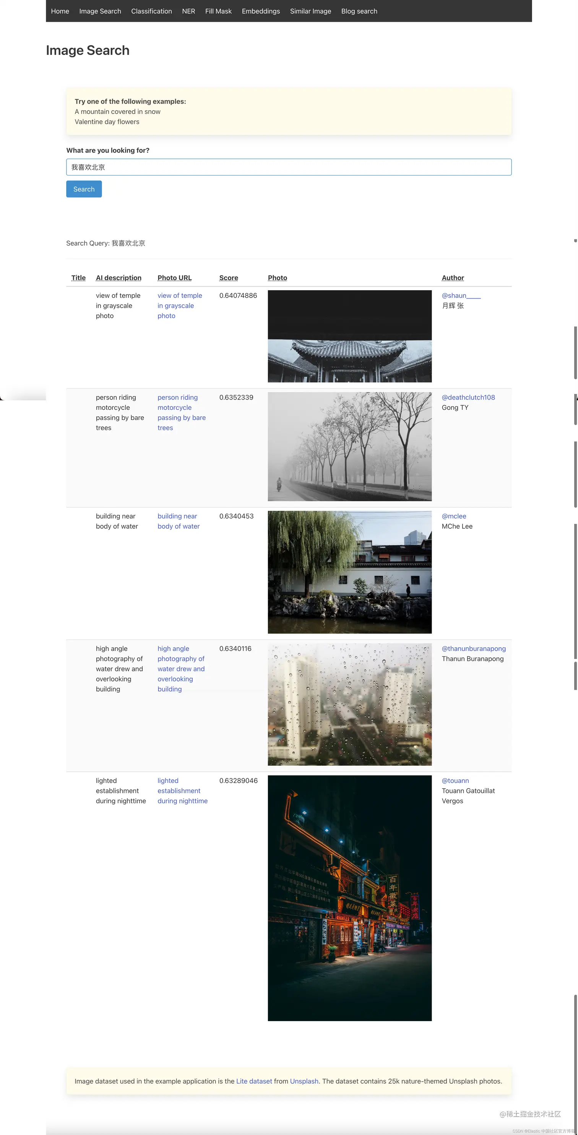Click the Photo column header
This screenshot has height=1135, width=578.
pyautogui.click(x=278, y=278)
